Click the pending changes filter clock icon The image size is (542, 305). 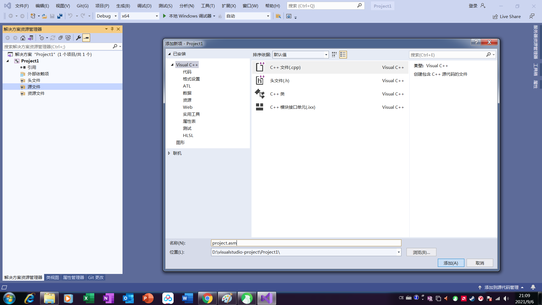(x=42, y=38)
